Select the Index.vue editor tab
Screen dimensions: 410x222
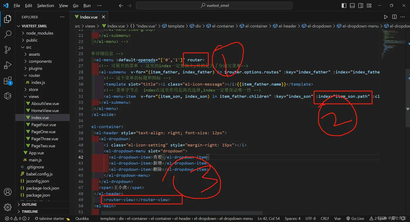[89, 17]
